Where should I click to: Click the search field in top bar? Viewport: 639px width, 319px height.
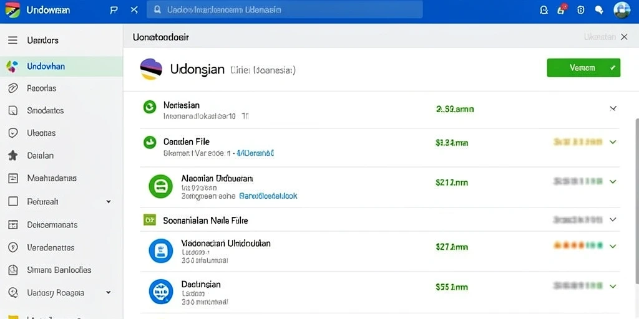click(285, 10)
